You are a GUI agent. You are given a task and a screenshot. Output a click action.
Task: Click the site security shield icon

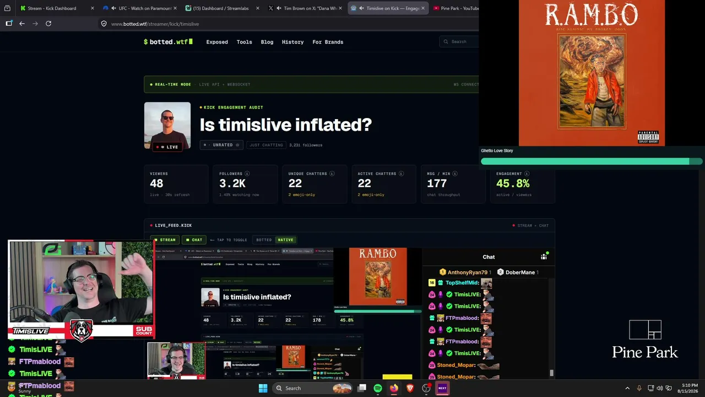(x=104, y=24)
